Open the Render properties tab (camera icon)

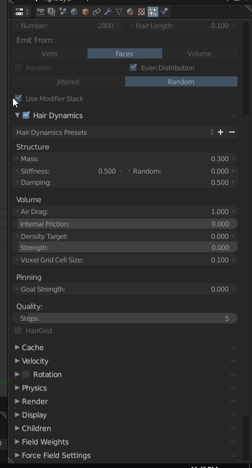click(40, 12)
